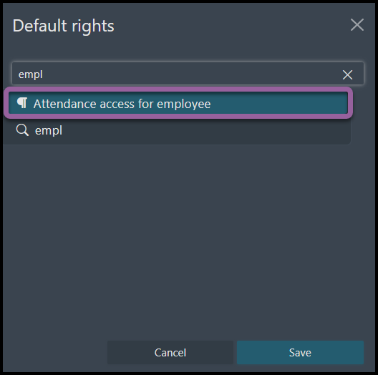This screenshot has width=378, height=375.
Task: Choose the 'empl' search suggestion row
Action: click(178, 130)
